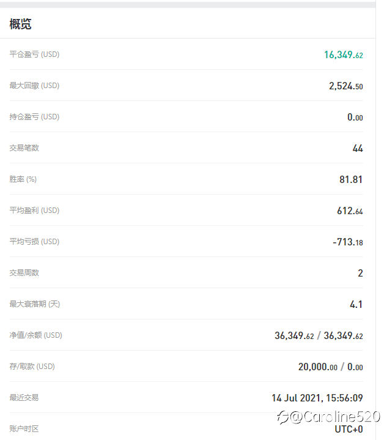This screenshot has width=384, height=440.
Task: Click the 14 Jul 2021 latest trade timestamp
Action: [x=317, y=398]
